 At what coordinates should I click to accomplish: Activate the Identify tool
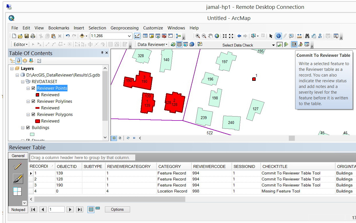[279, 36]
